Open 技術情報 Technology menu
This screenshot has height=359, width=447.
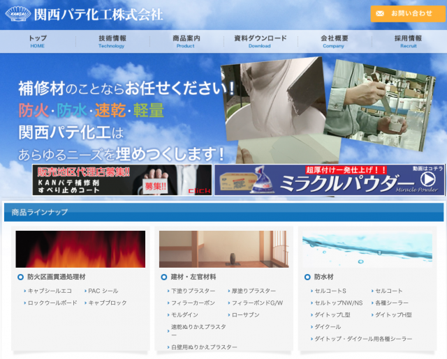[112, 42]
